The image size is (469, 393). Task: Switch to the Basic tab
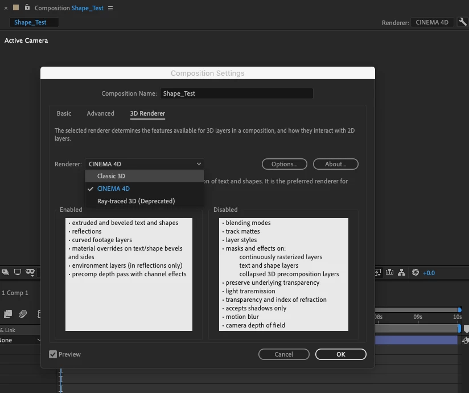coord(64,113)
